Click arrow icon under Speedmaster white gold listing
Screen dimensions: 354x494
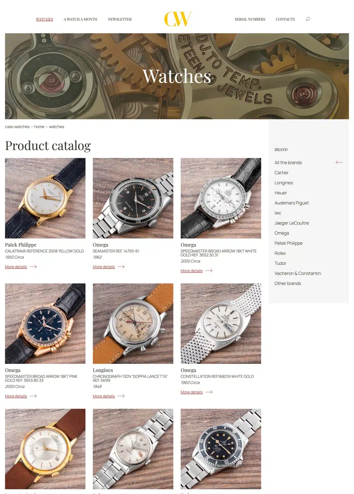coord(209,271)
